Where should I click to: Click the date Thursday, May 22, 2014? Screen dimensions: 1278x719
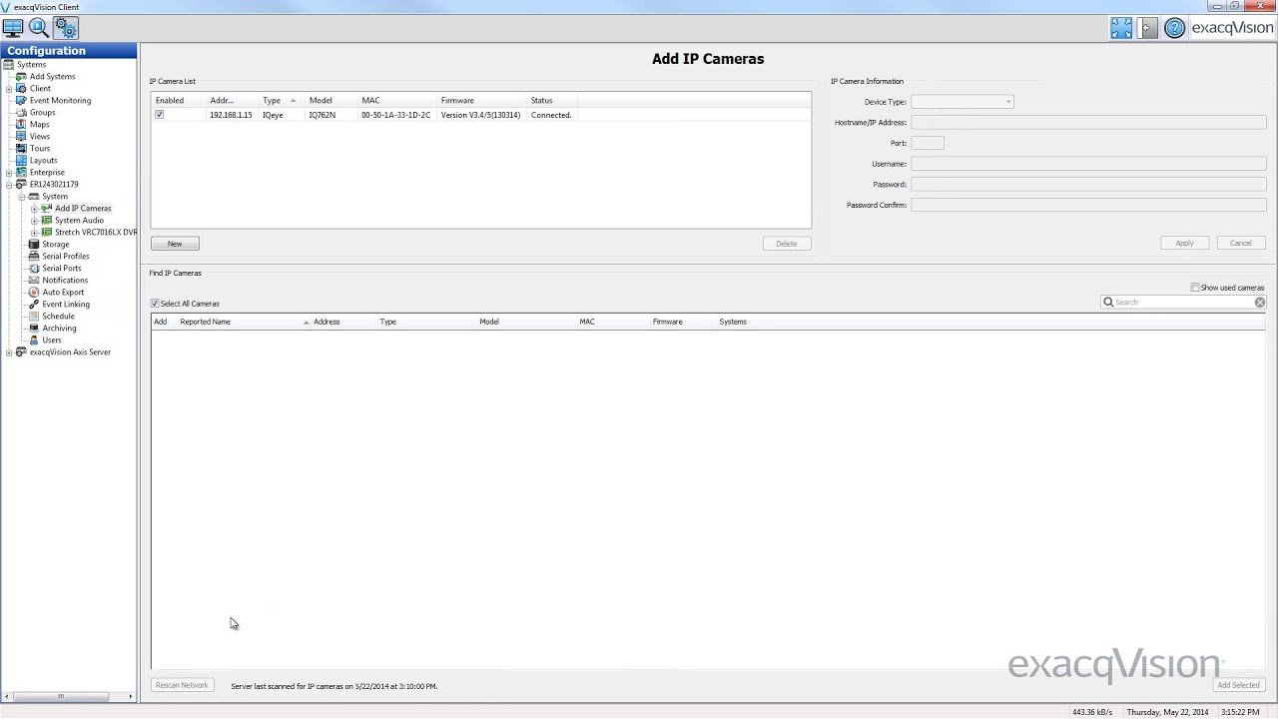[x=1167, y=712]
